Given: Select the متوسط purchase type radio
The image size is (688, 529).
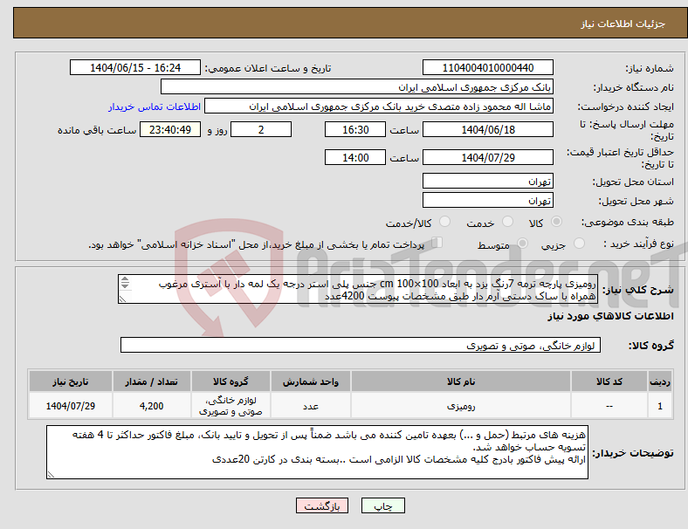Looking at the screenshot, I should click(x=522, y=243).
